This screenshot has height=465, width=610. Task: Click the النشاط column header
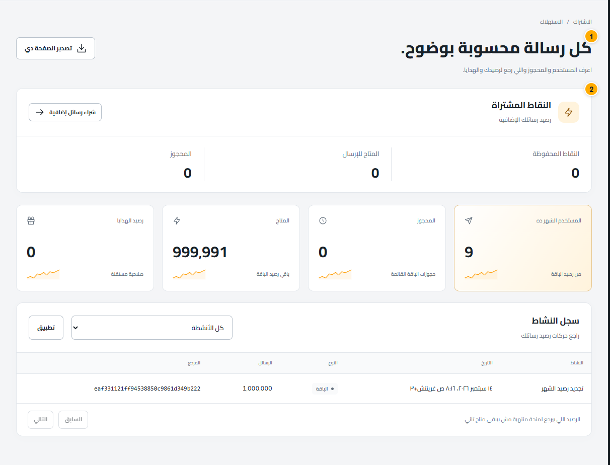tap(577, 363)
